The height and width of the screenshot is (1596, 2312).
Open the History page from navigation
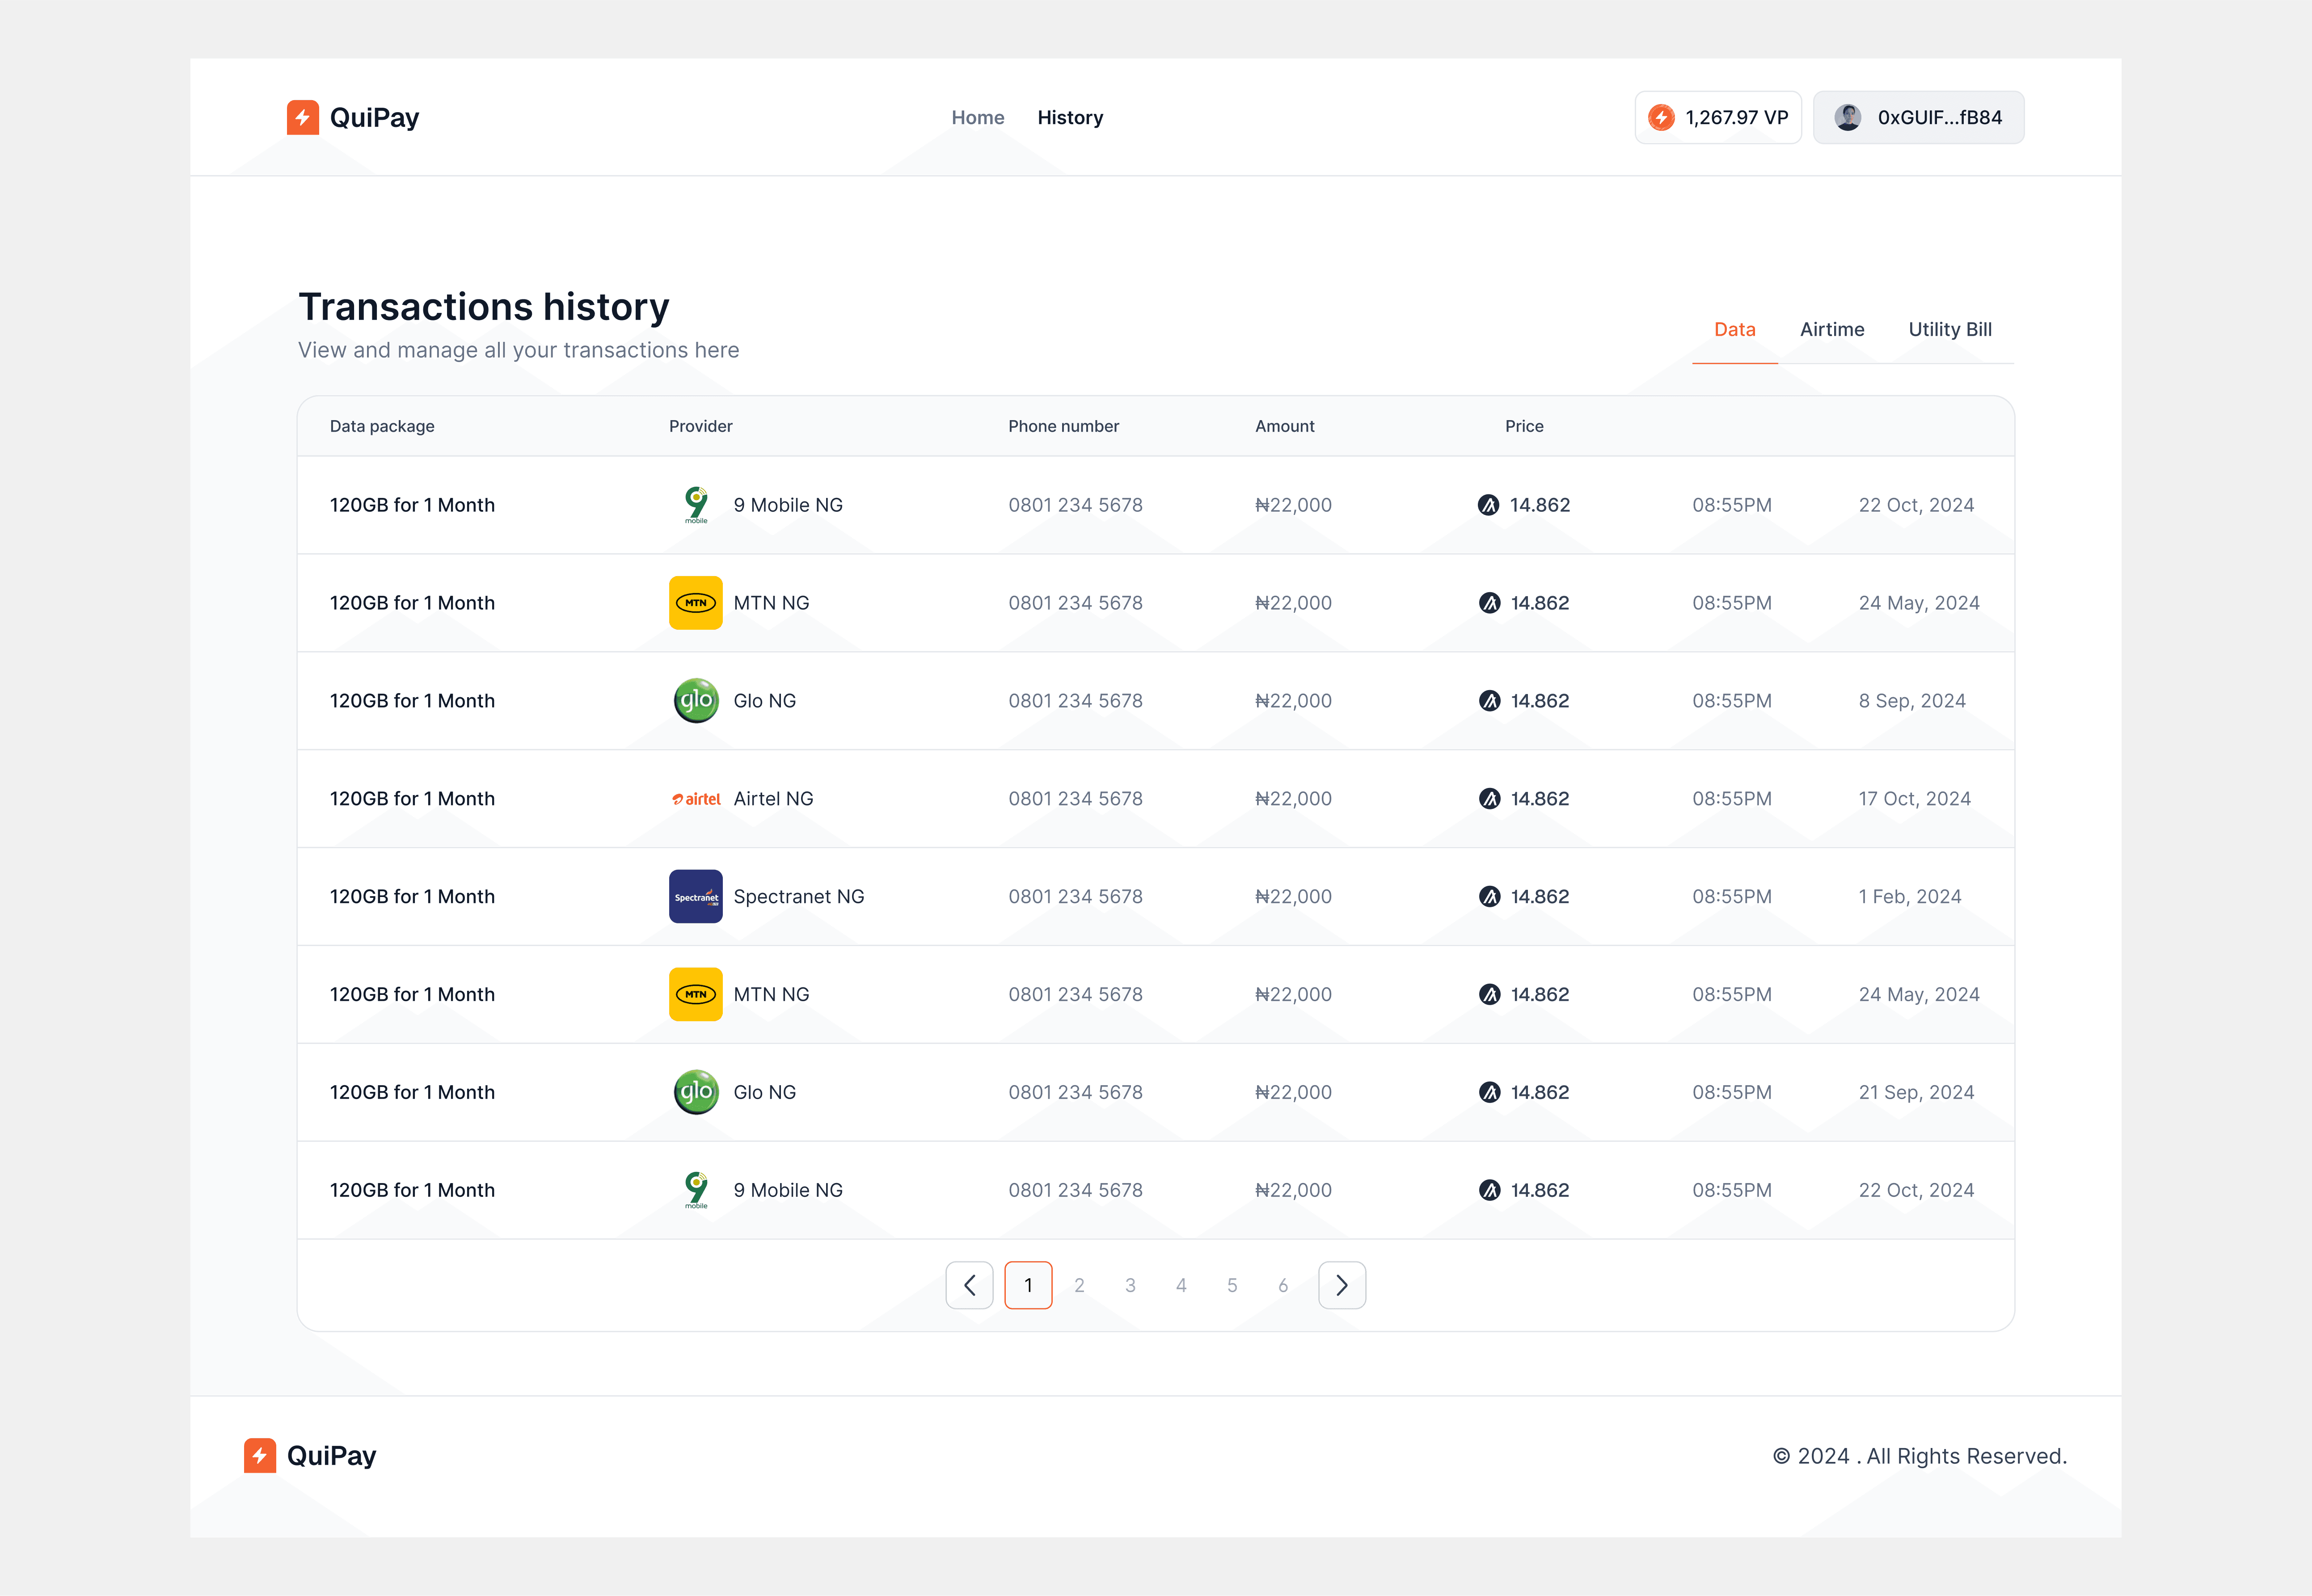point(1070,117)
